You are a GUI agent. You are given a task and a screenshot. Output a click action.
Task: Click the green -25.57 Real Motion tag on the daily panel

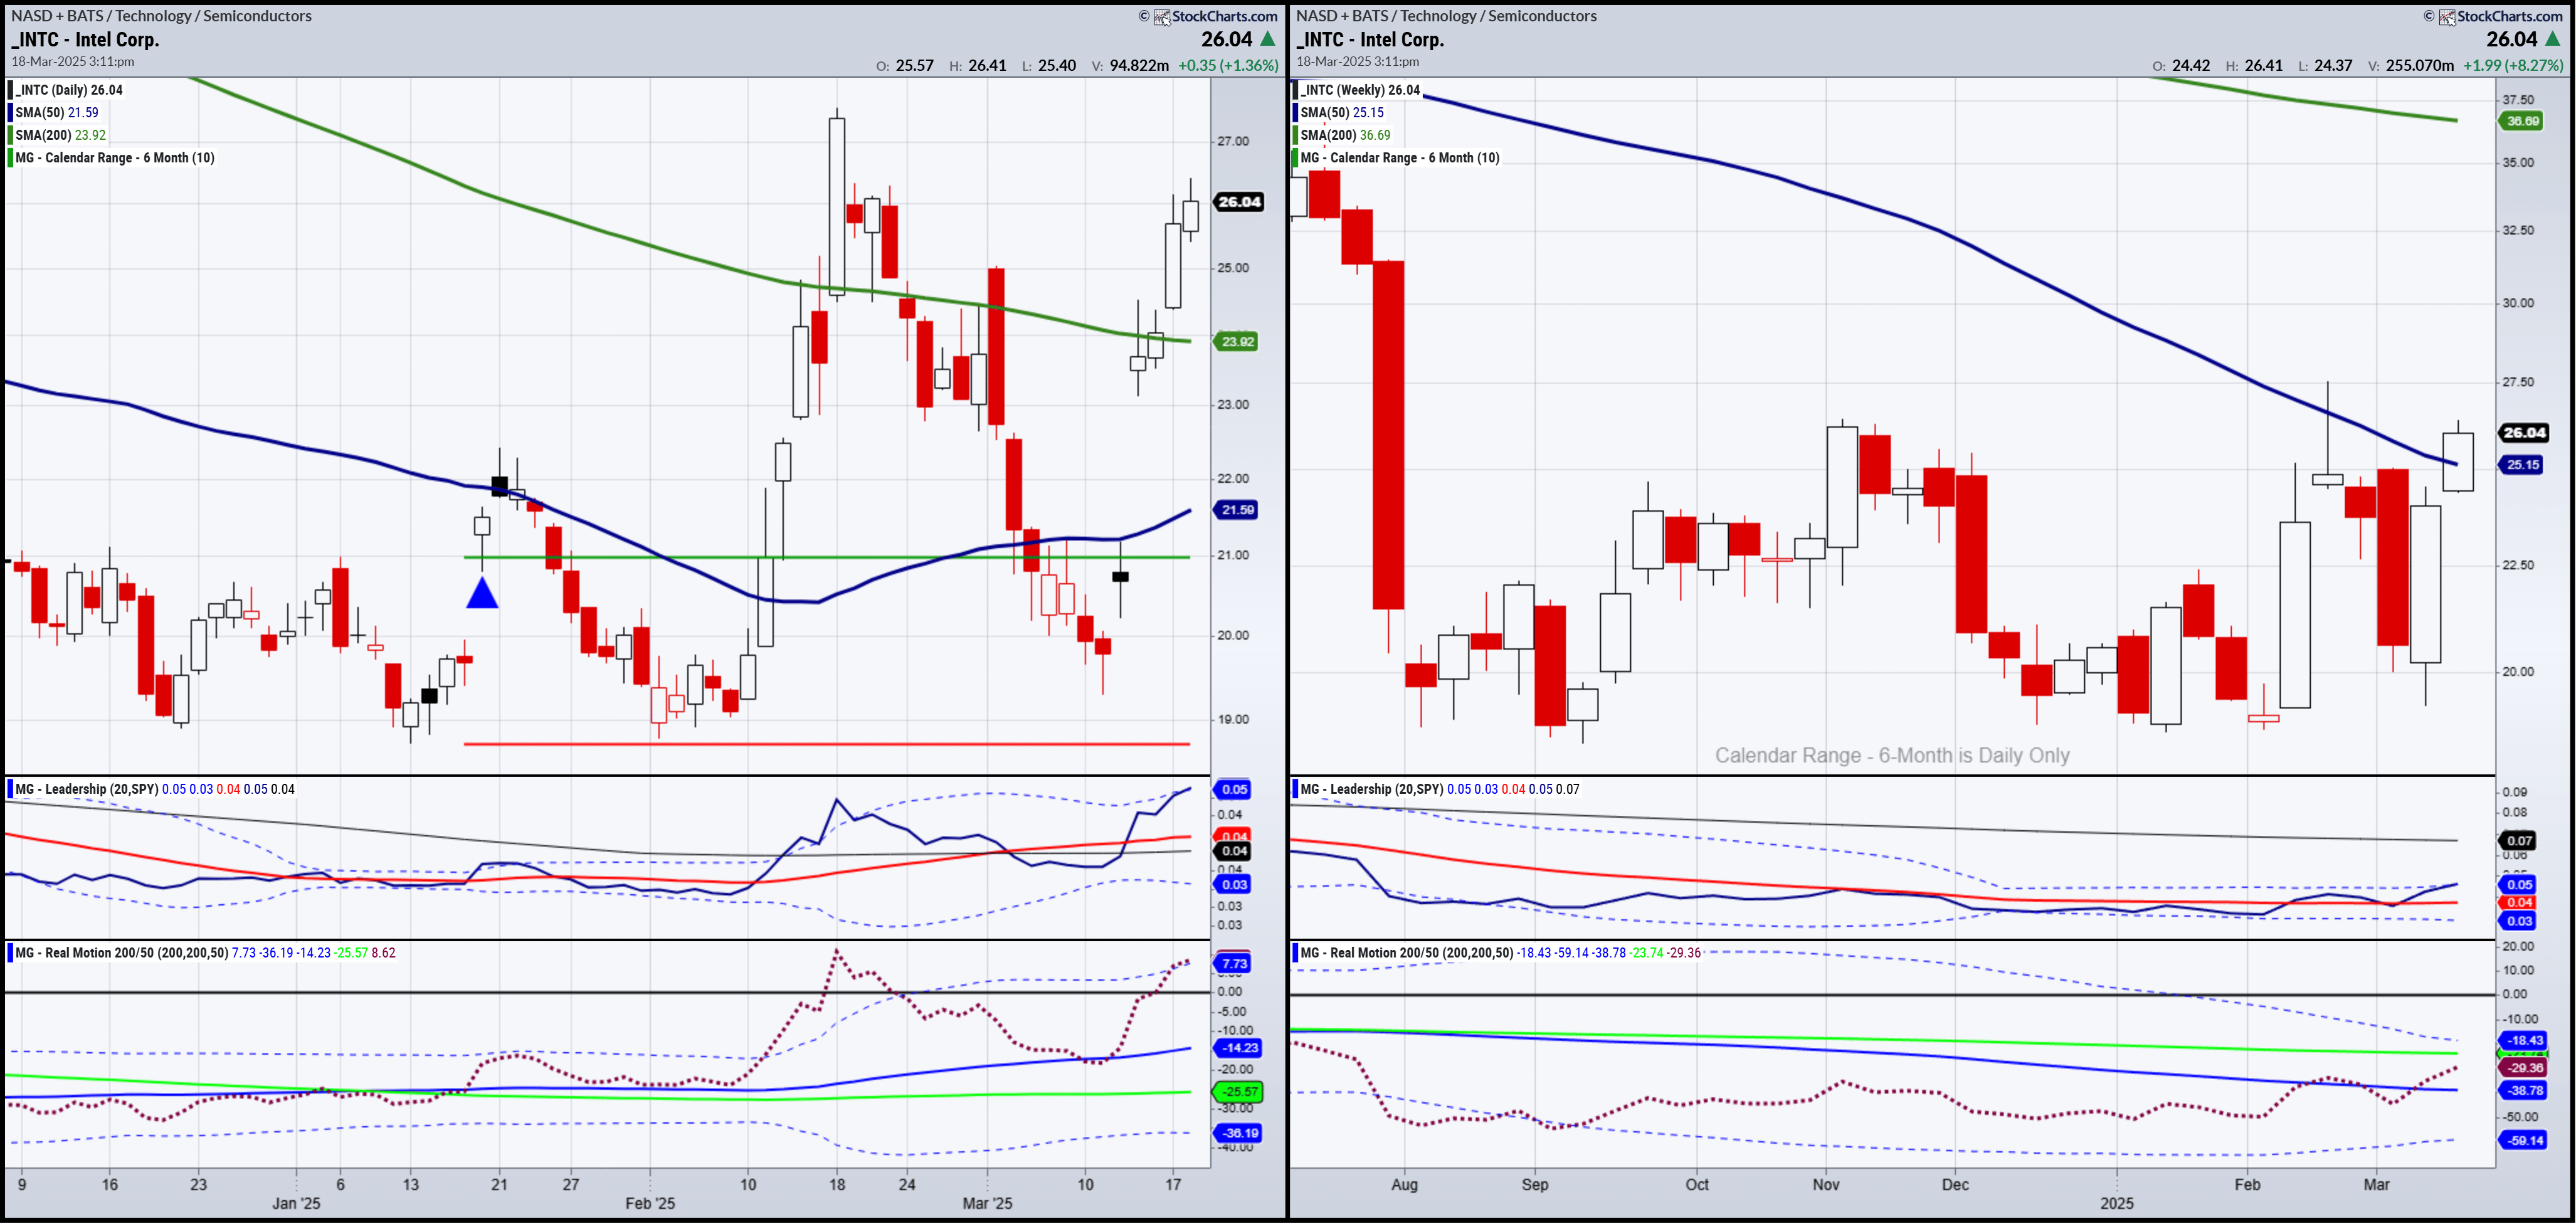[x=1238, y=1092]
